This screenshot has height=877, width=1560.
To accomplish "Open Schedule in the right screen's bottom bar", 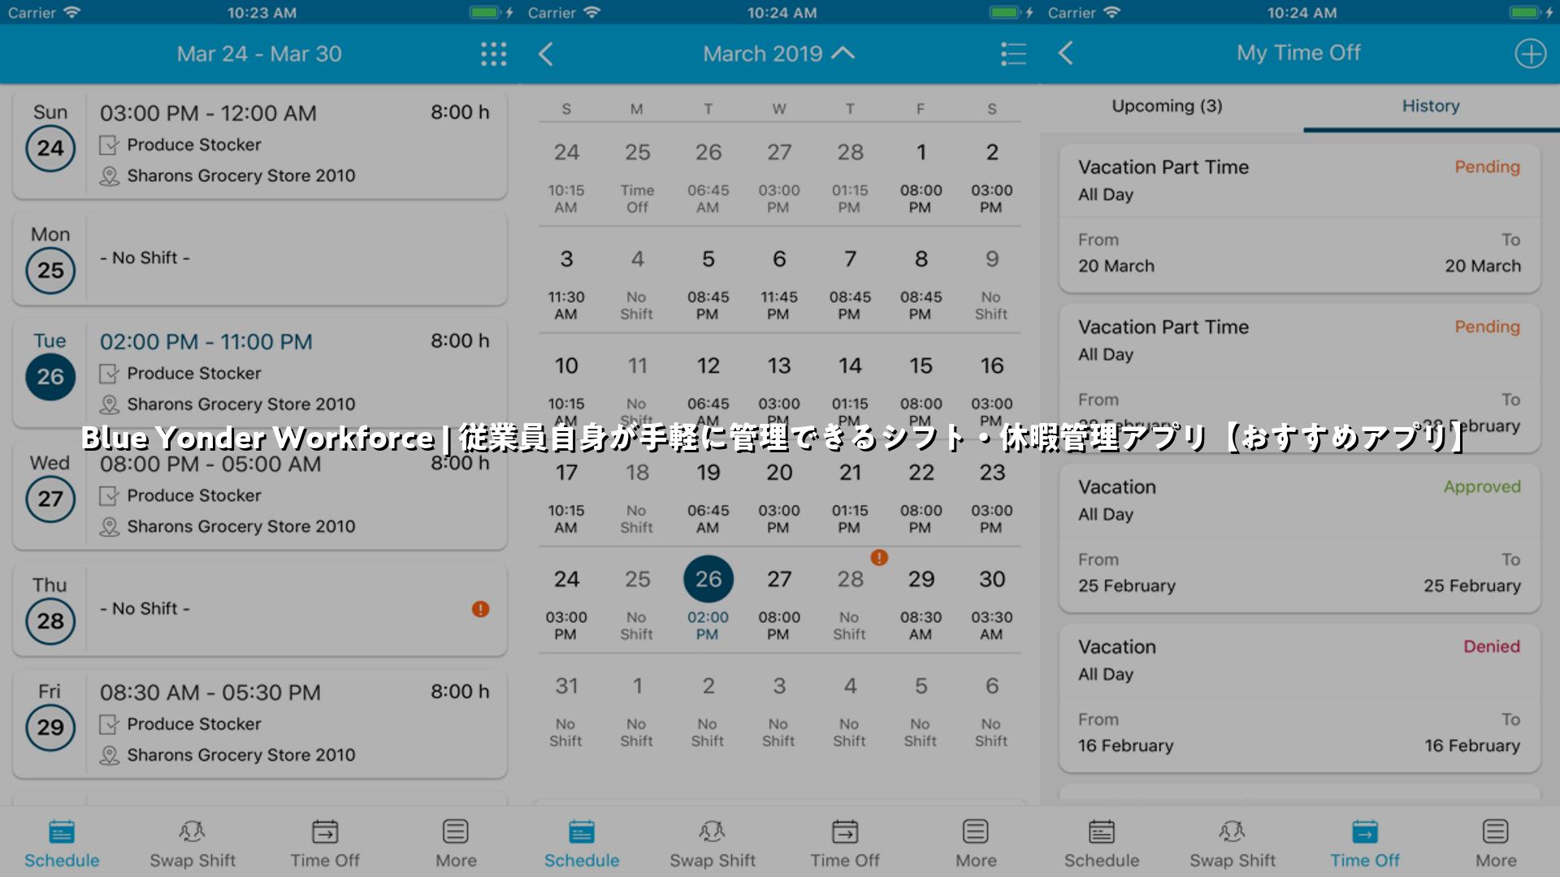I will (1102, 845).
